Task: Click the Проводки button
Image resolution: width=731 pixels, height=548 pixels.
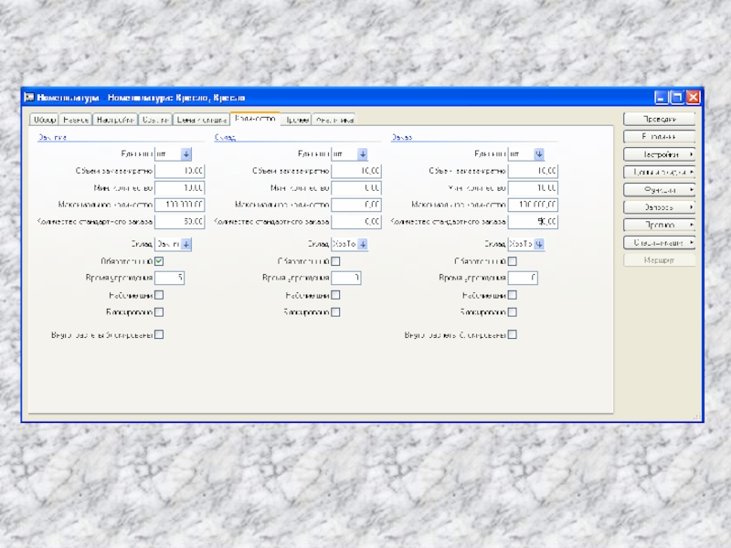Action: (659, 120)
